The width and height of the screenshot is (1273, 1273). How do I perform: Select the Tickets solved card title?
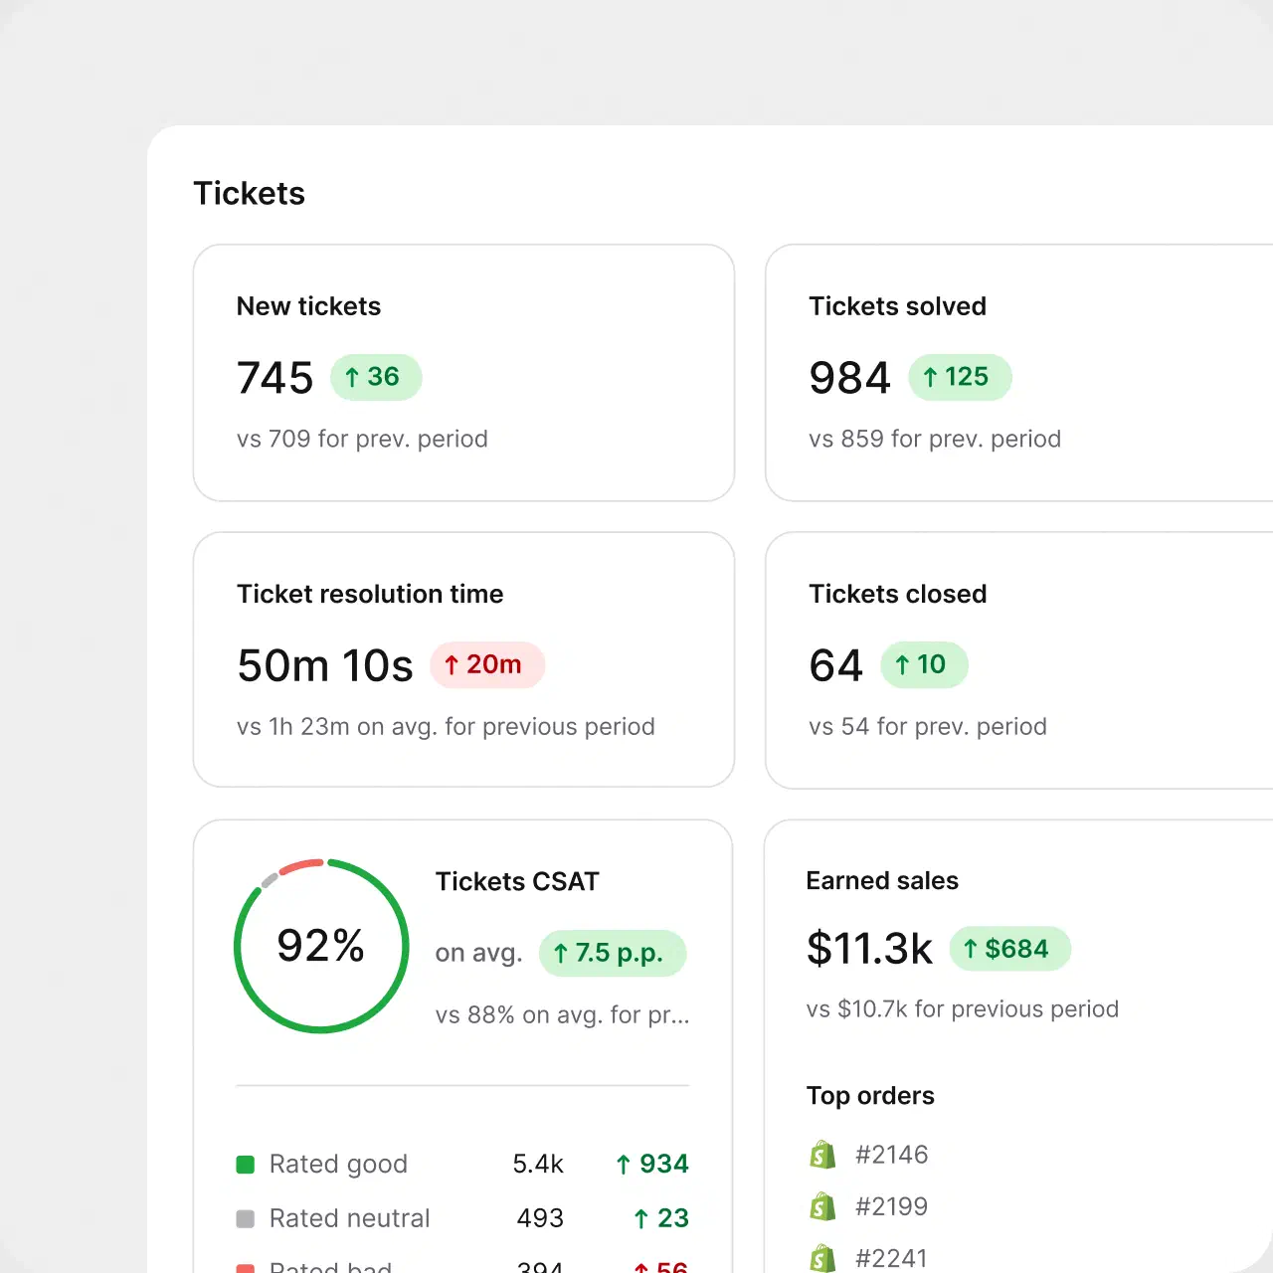click(x=897, y=306)
